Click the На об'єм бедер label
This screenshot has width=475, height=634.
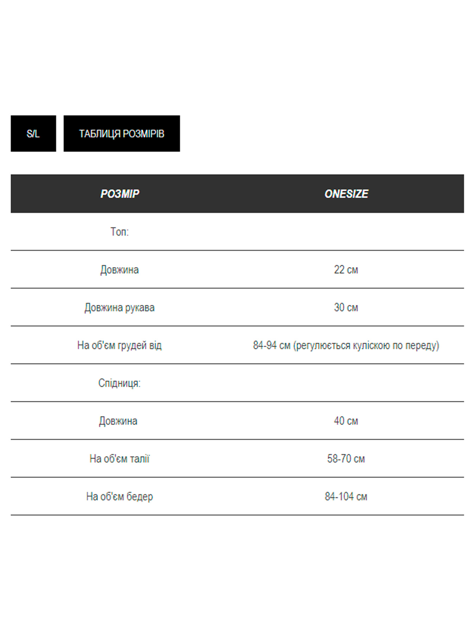120,497
